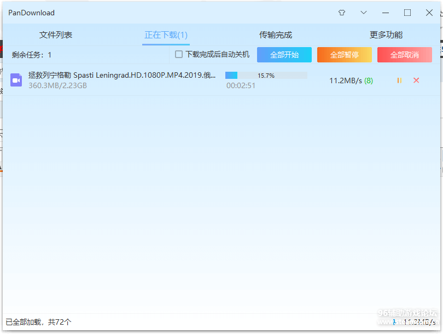Click the purple video file icon

tap(16, 80)
